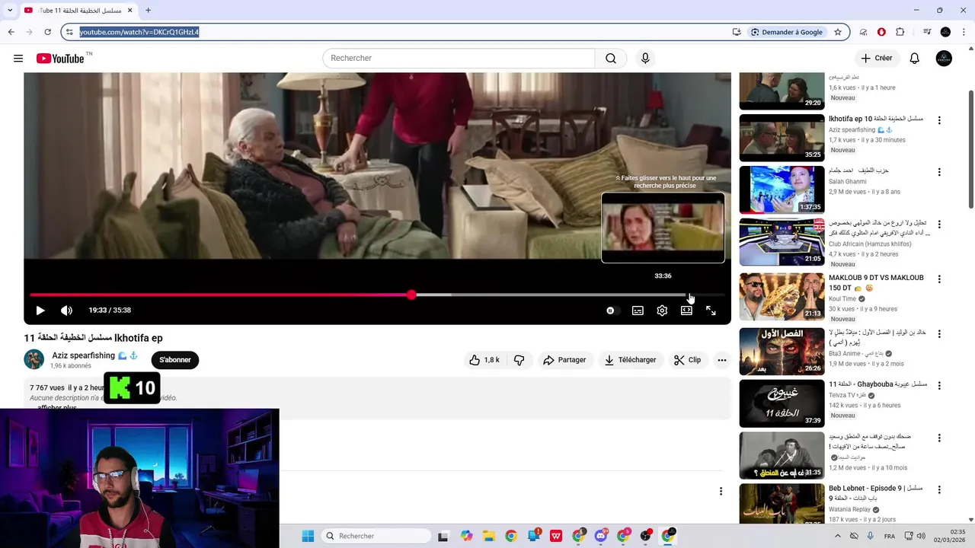This screenshot has width=975, height=548.
Task: Open the lkhotifa ep 10 thumbnail
Action: click(782, 138)
